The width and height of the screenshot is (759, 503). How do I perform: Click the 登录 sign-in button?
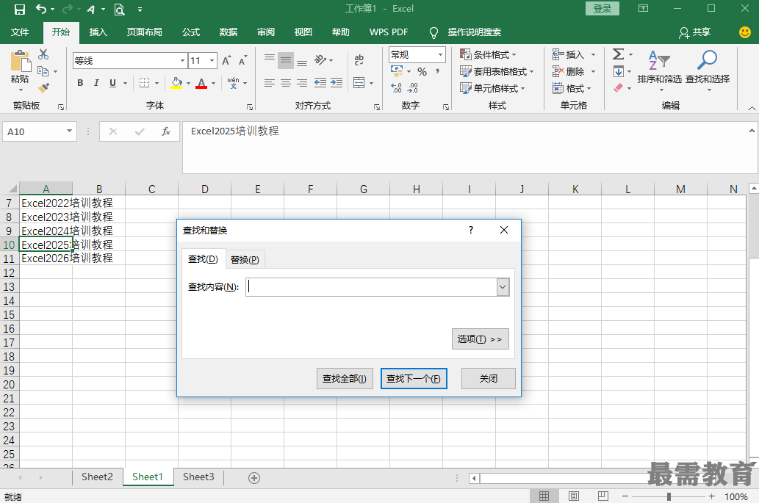[x=602, y=9]
